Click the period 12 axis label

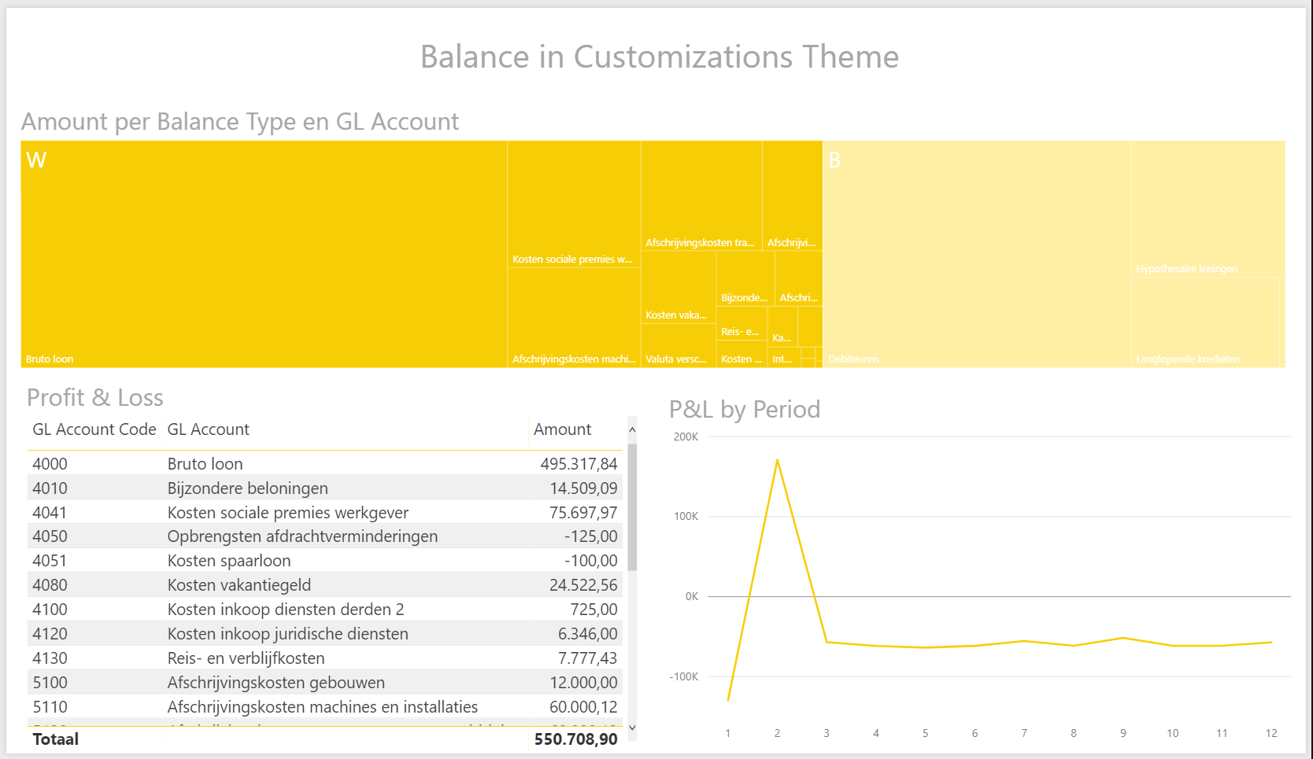coord(1271,733)
